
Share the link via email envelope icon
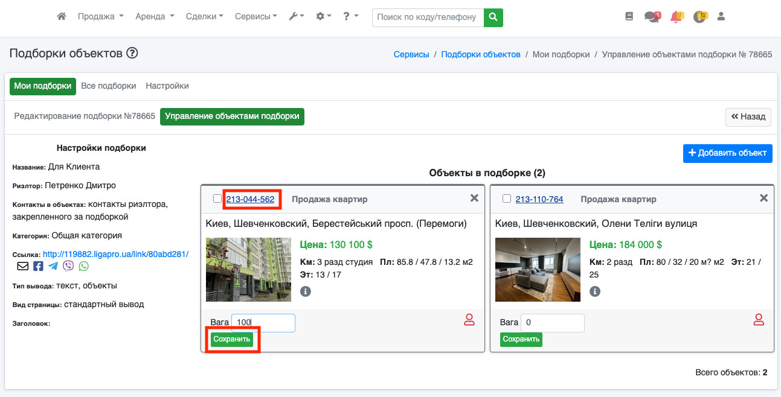pyautogui.click(x=22, y=266)
